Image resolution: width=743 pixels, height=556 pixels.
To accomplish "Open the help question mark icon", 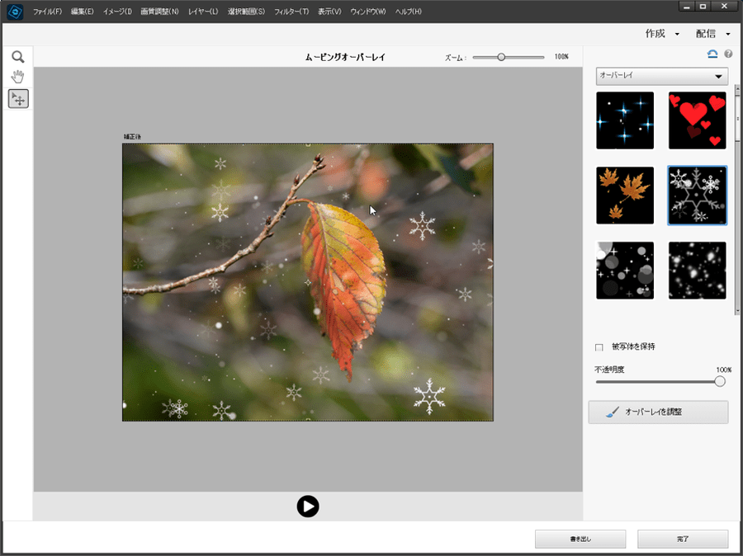I will [728, 54].
